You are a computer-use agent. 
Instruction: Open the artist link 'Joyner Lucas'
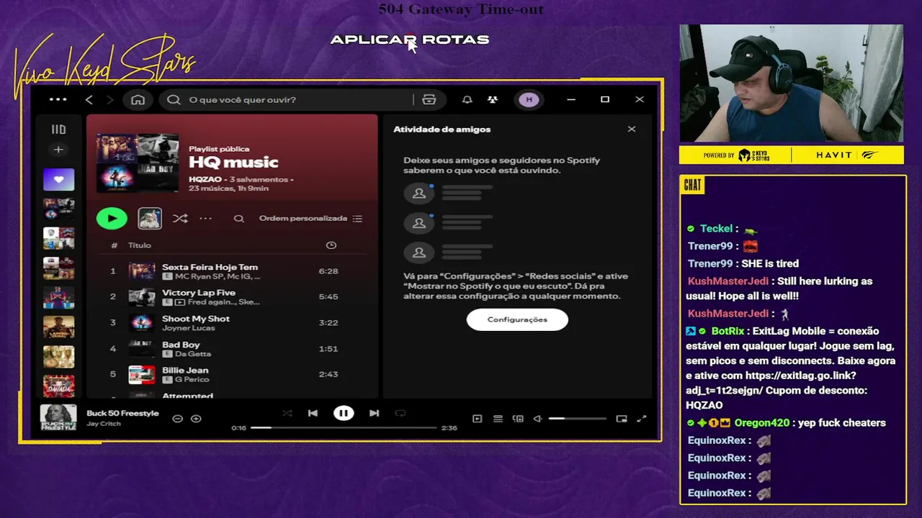pos(189,328)
